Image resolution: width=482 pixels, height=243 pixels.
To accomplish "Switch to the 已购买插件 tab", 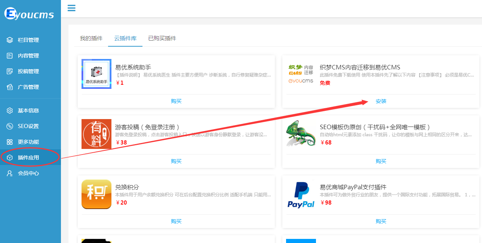I will 162,38.
